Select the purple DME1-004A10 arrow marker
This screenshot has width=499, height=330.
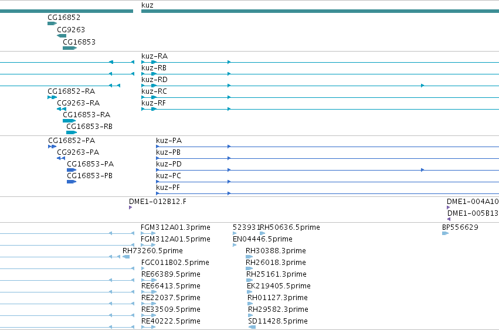tap(449, 207)
